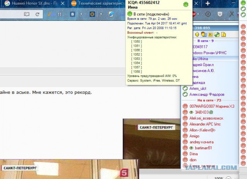
Task: Toggle eye visibility icon for ЗАВХОЗ
Action: [191, 112]
